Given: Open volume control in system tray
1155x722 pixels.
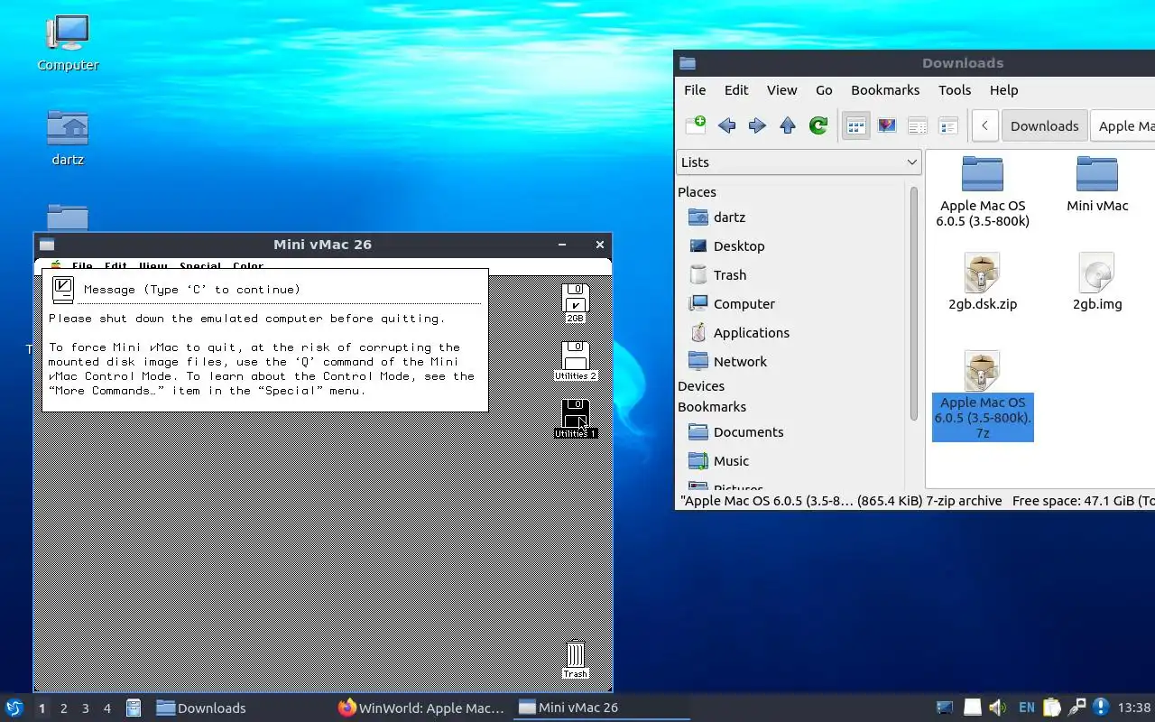Looking at the screenshot, I should point(997,708).
